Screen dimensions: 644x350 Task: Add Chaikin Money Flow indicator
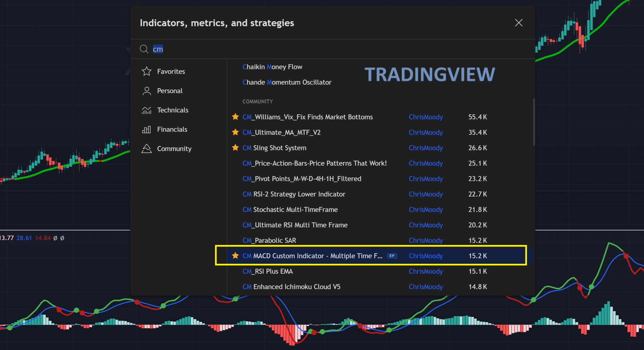tap(272, 67)
